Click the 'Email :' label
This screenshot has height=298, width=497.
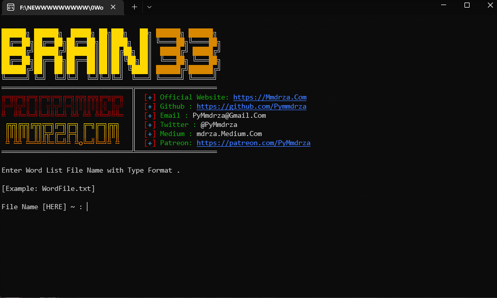[174, 116]
